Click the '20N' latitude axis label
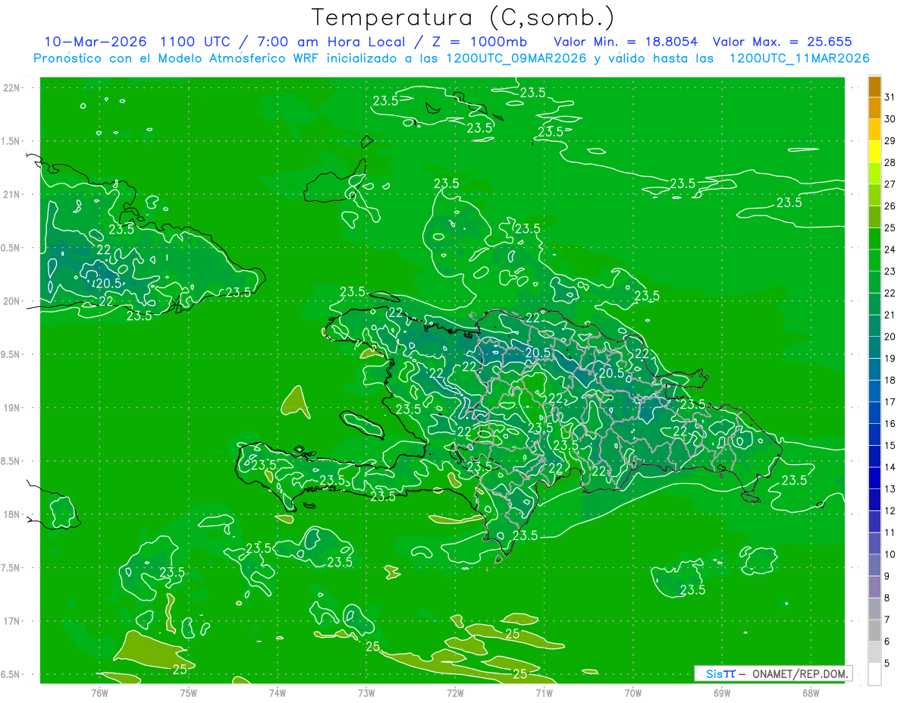This screenshot has width=910, height=703. click(x=12, y=301)
